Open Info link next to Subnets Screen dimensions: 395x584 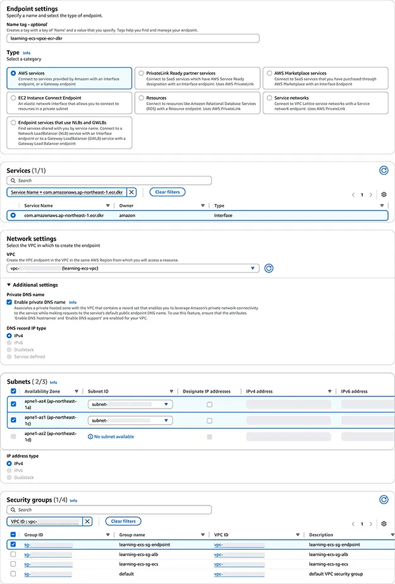[x=54, y=383]
